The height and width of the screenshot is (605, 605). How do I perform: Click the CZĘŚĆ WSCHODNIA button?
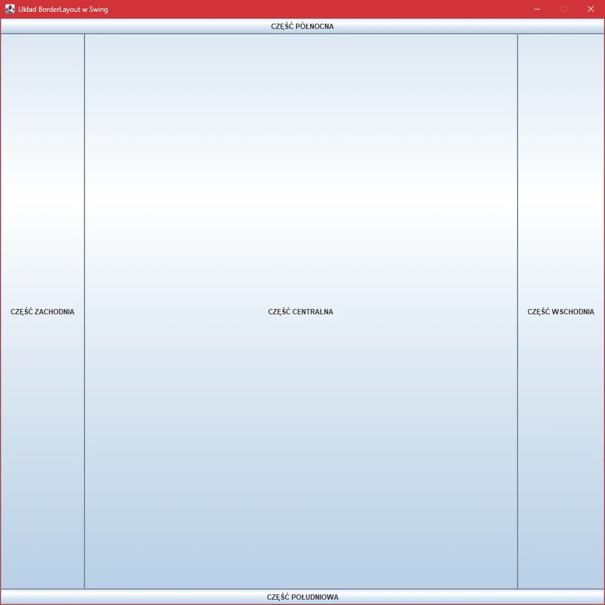[x=561, y=311]
